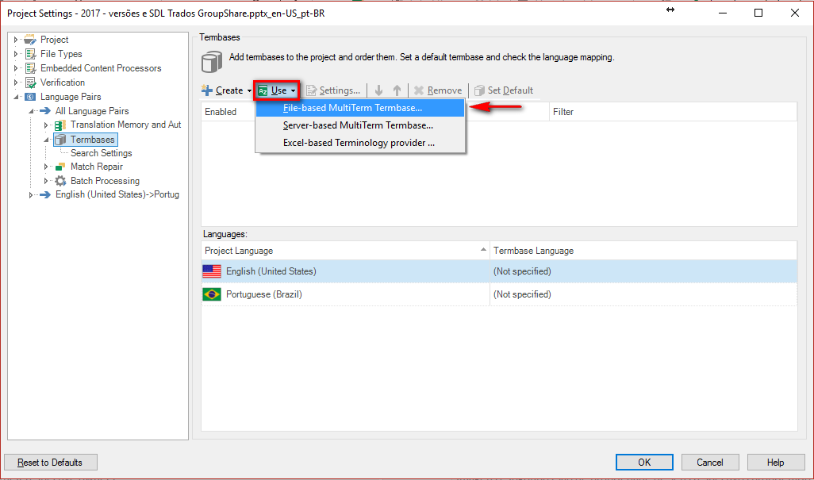Collapse the Termbases tree node
814x480 pixels.
pos(46,140)
